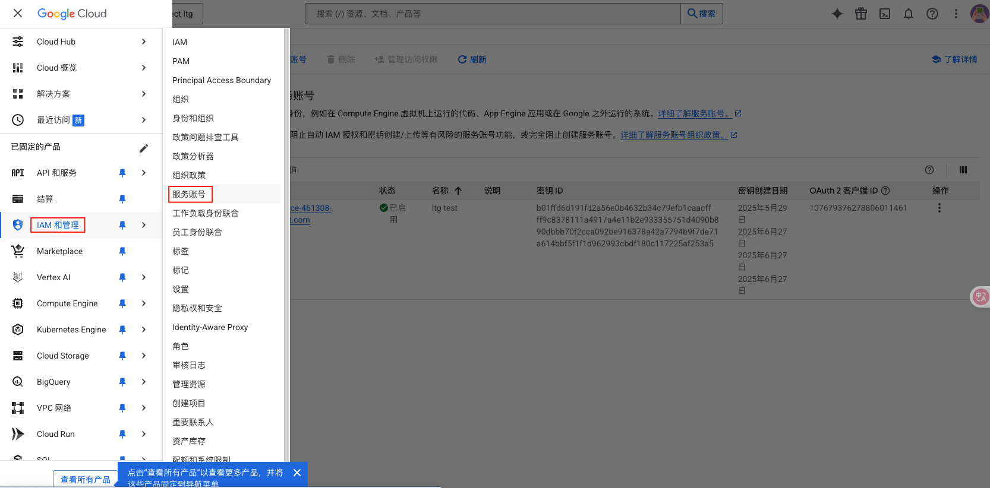Viewport: 990px width, 488px height.
Task: Expand the Vertex AI submenu arrow
Action: (144, 277)
